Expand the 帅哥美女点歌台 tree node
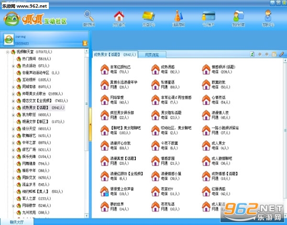287x225 pixels. (13, 94)
